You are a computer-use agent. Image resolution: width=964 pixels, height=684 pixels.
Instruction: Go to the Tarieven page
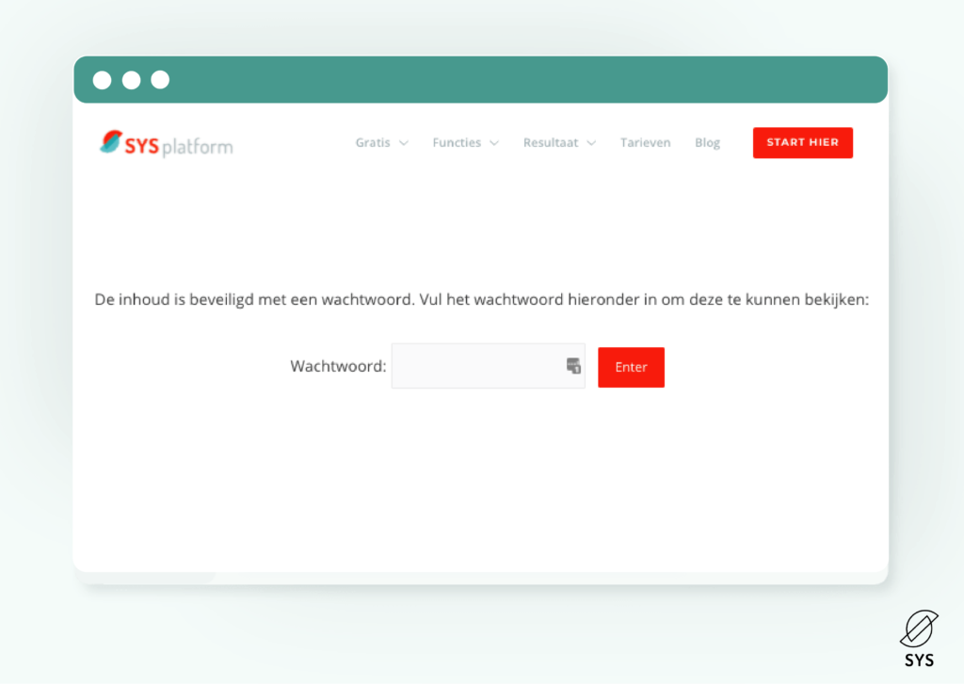pyautogui.click(x=646, y=143)
